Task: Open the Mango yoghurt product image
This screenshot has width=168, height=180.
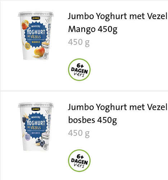Action: (x=36, y=36)
